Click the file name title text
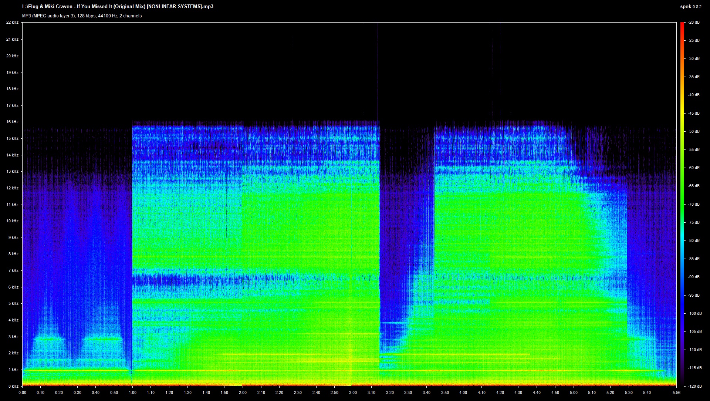This screenshot has width=710, height=401. 118,6
